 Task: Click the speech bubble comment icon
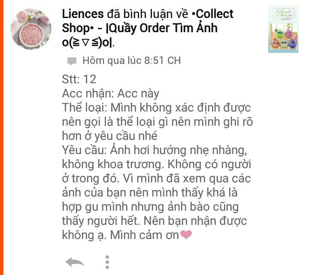72,61
